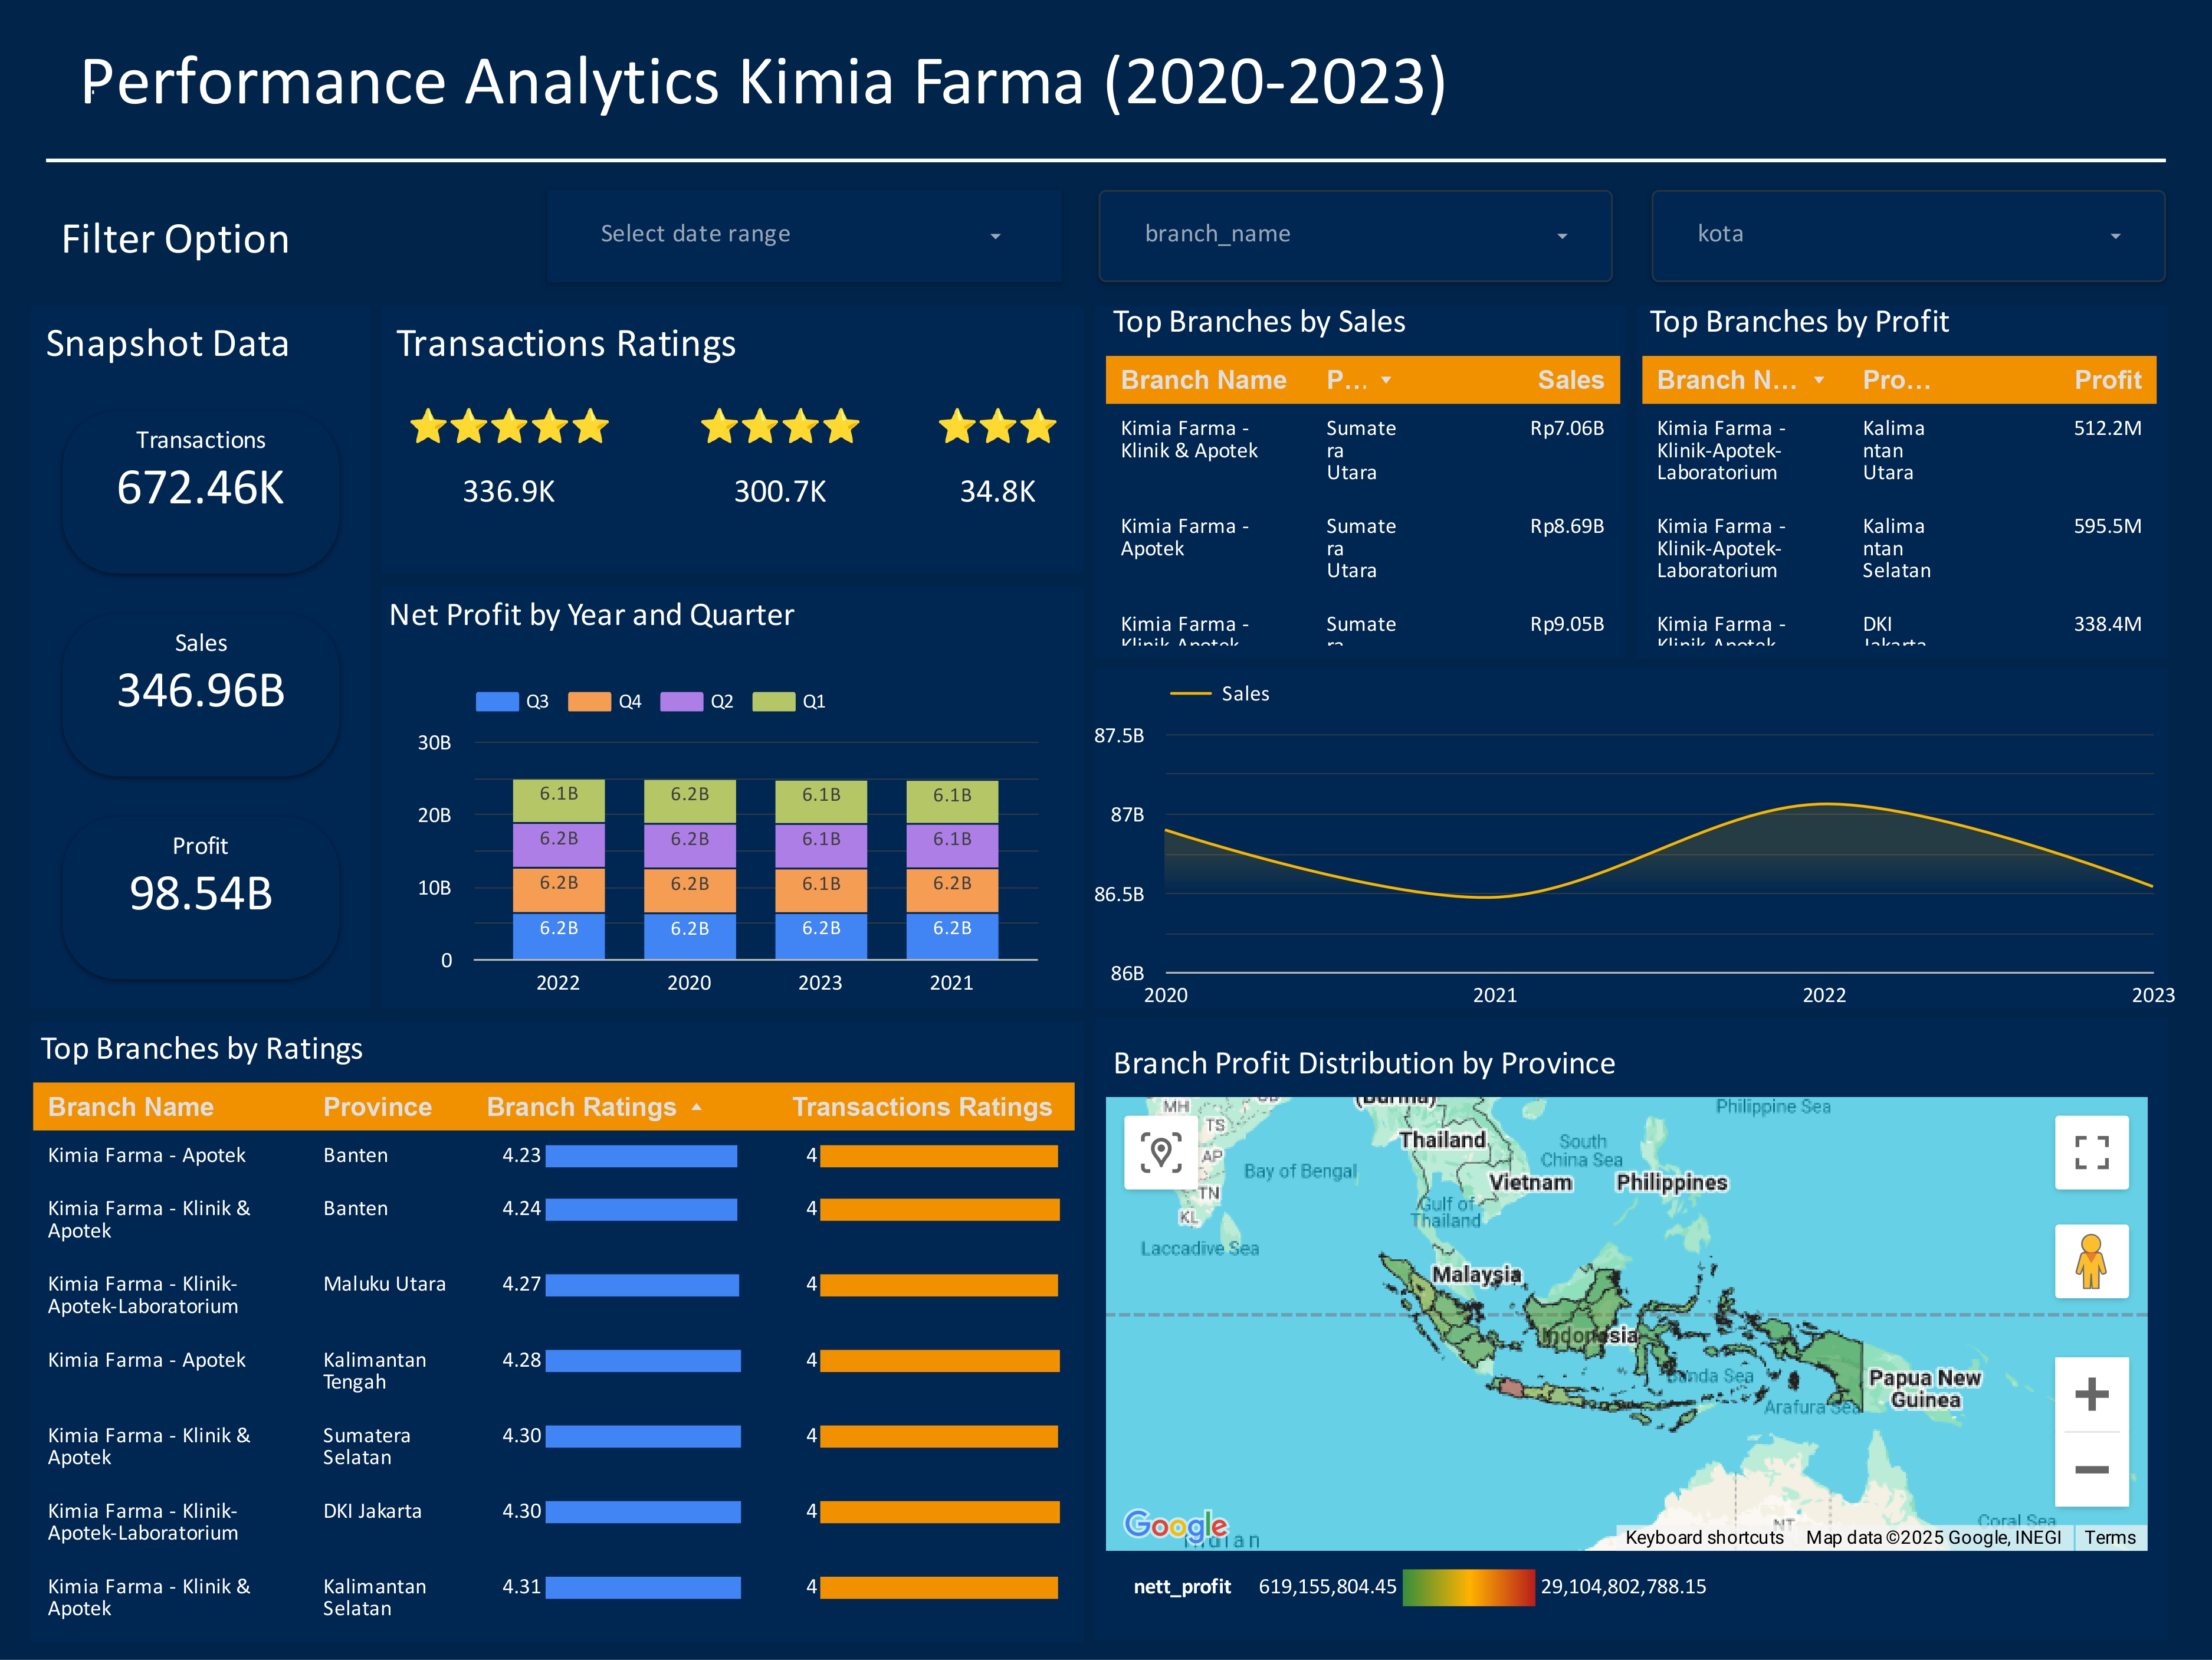Zoom in on the map

(x=2091, y=1394)
